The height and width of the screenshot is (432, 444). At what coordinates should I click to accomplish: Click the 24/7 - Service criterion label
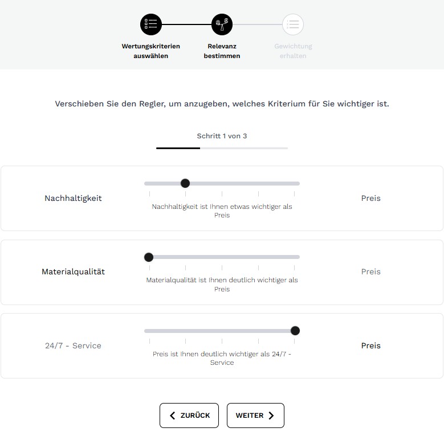[73, 345]
